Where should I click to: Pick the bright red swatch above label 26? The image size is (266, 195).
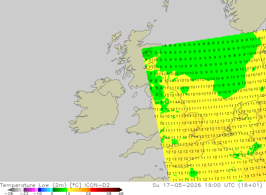[x=92, y=190]
